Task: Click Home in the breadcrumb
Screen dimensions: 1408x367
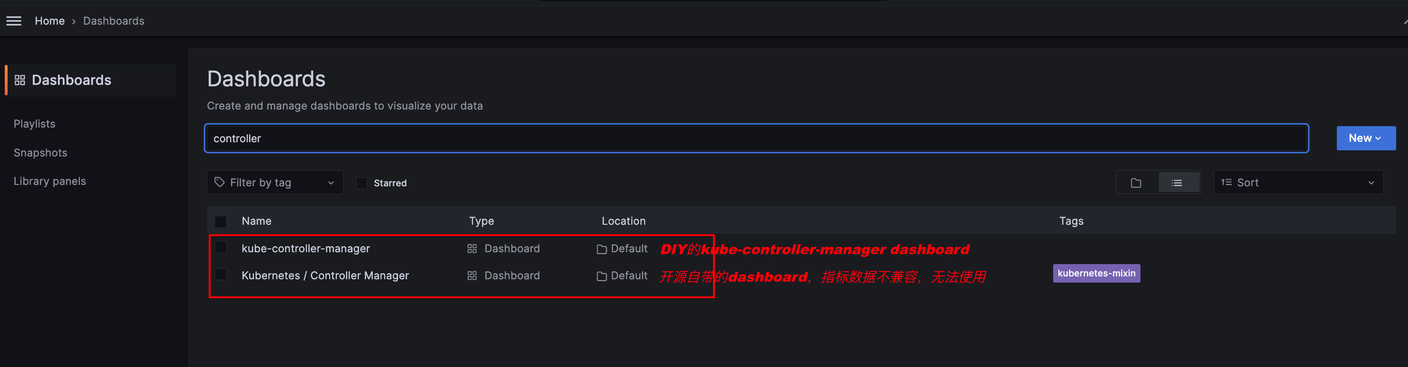Action: coord(50,21)
